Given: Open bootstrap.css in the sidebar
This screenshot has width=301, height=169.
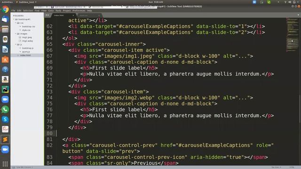Looking at the screenshot, I should (x=29, y=26).
